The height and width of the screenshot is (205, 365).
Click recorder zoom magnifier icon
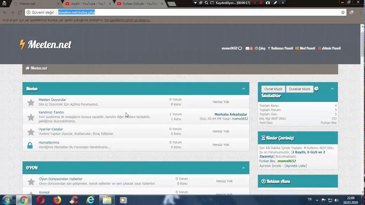point(206,3)
